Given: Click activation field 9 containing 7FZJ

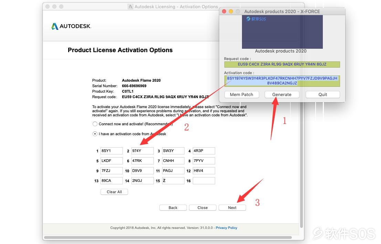Looking at the screenshot, I should point(112,171).
